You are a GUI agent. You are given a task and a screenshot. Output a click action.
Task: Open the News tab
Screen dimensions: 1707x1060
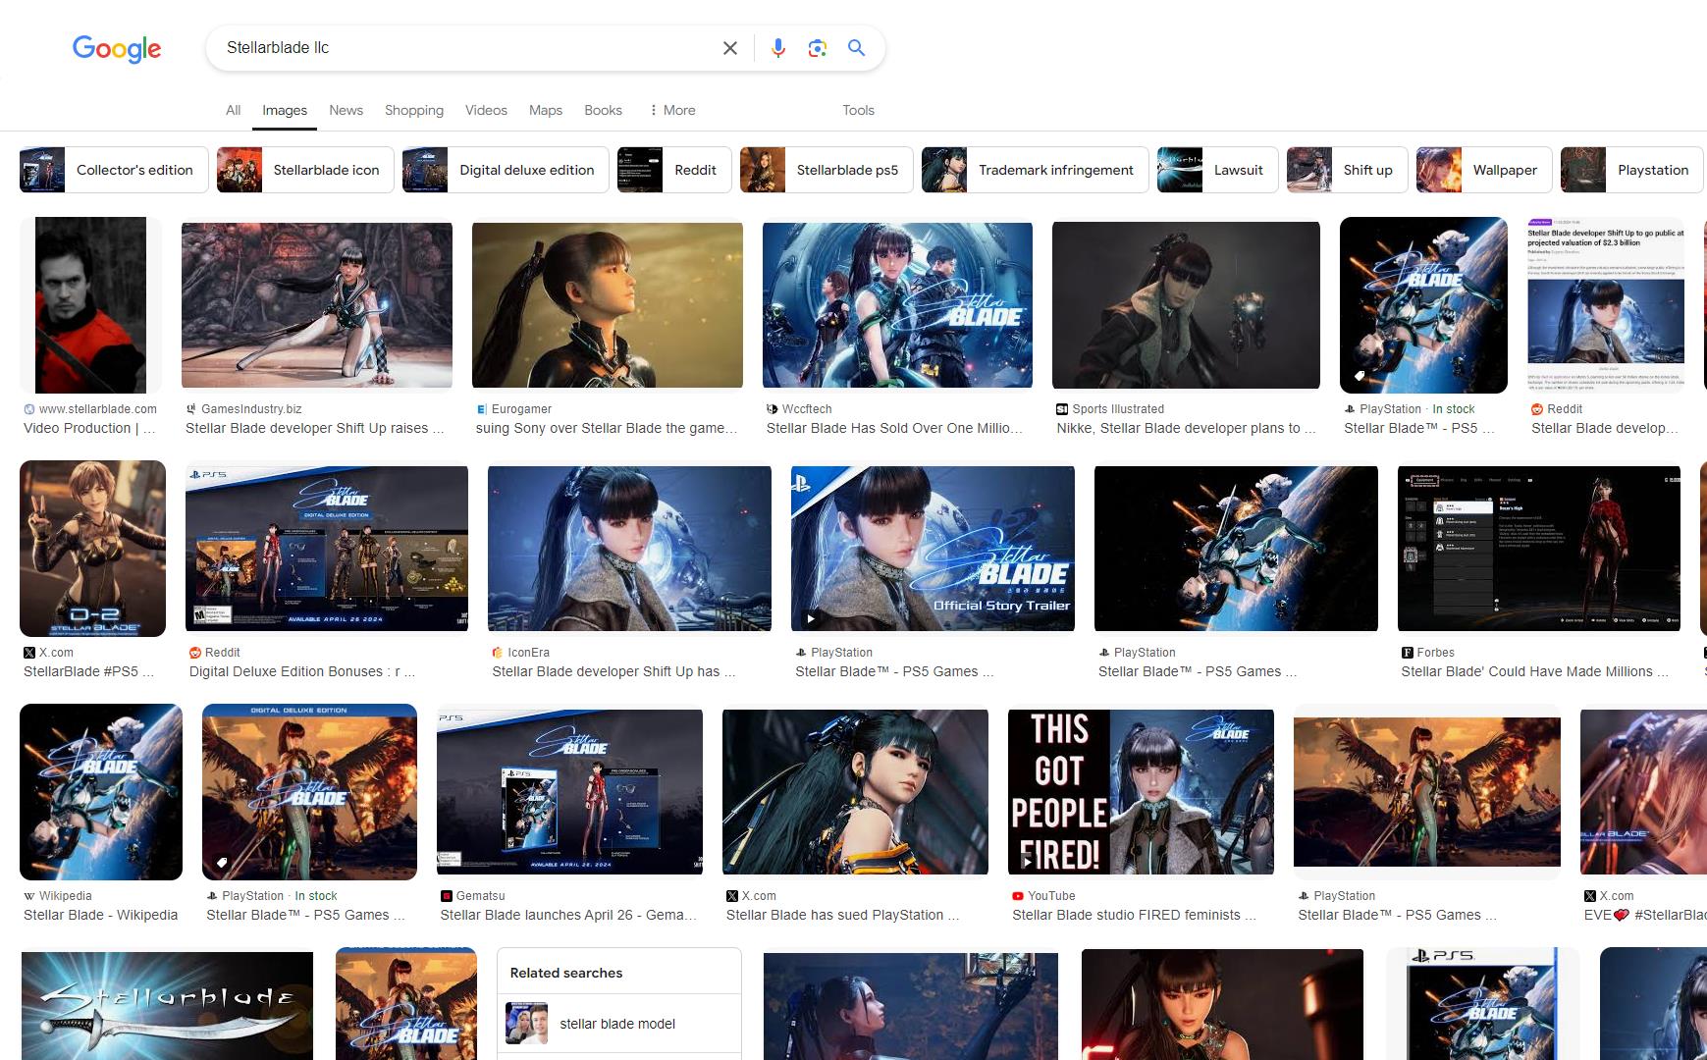tap(346, 110)
